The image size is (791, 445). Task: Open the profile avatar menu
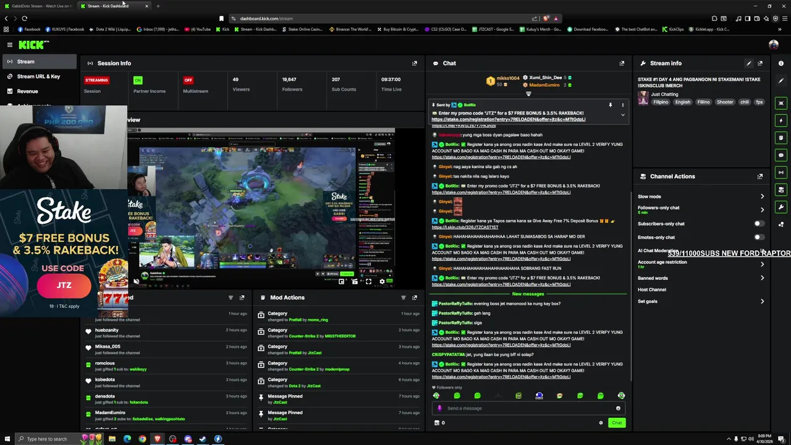[773, 44]
